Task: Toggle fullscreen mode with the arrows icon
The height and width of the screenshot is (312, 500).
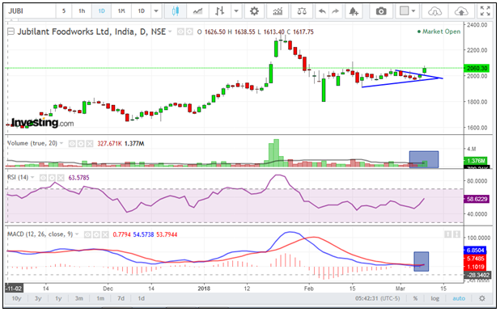Action: pyautogui.click(x=485, y=11)
